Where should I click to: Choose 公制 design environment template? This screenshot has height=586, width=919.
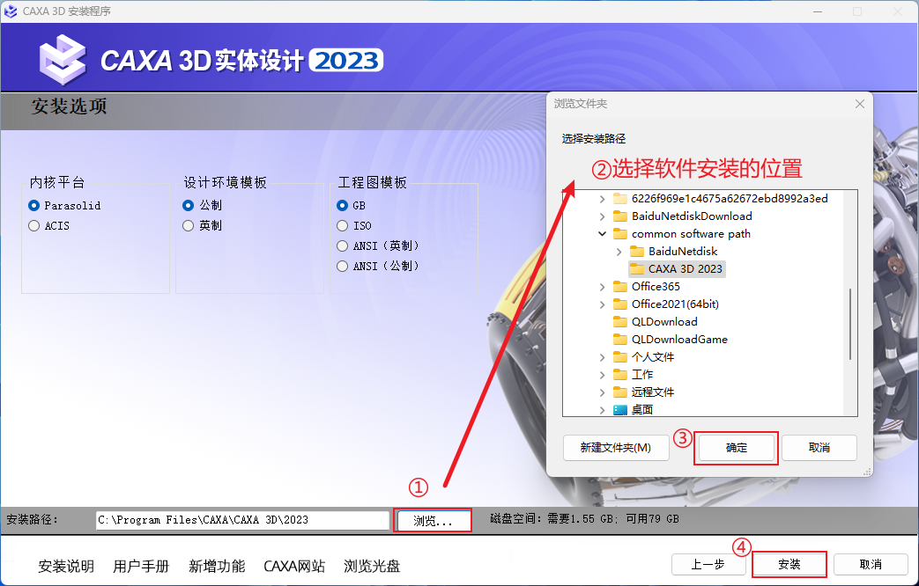coord(189,206)
